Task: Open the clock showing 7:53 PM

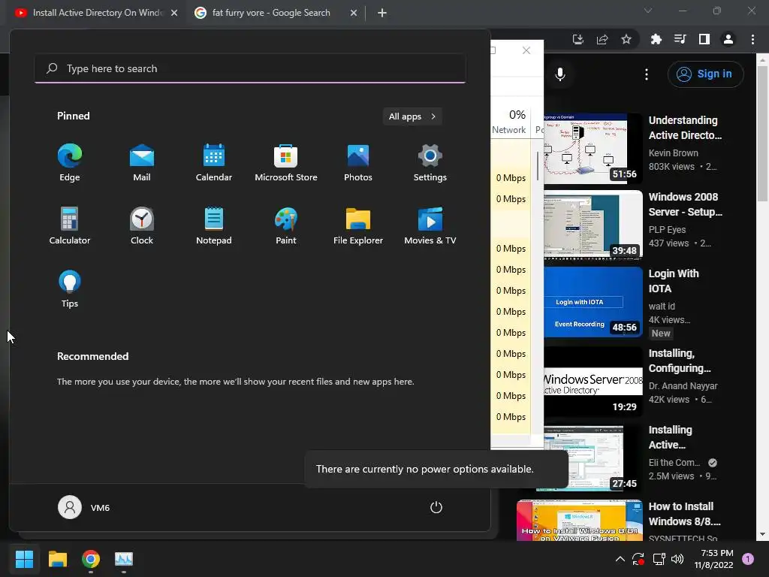Action: 713,559
